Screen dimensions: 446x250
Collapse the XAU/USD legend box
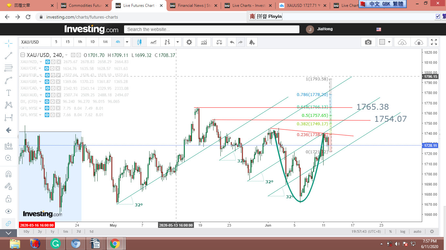click(x=23, y=55)
